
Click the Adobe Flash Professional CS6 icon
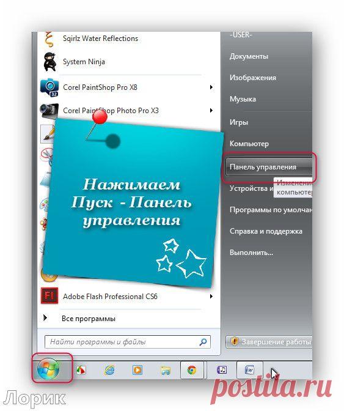point(49,296)
